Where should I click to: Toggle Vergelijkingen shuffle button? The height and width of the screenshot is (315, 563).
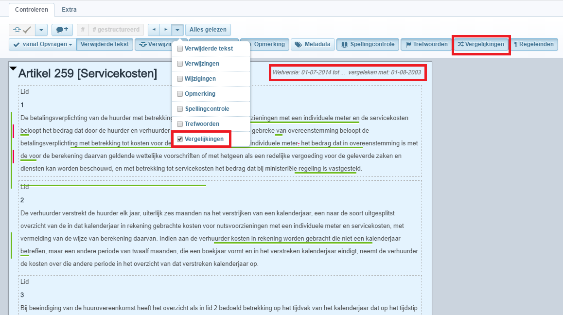click(481, 44)
